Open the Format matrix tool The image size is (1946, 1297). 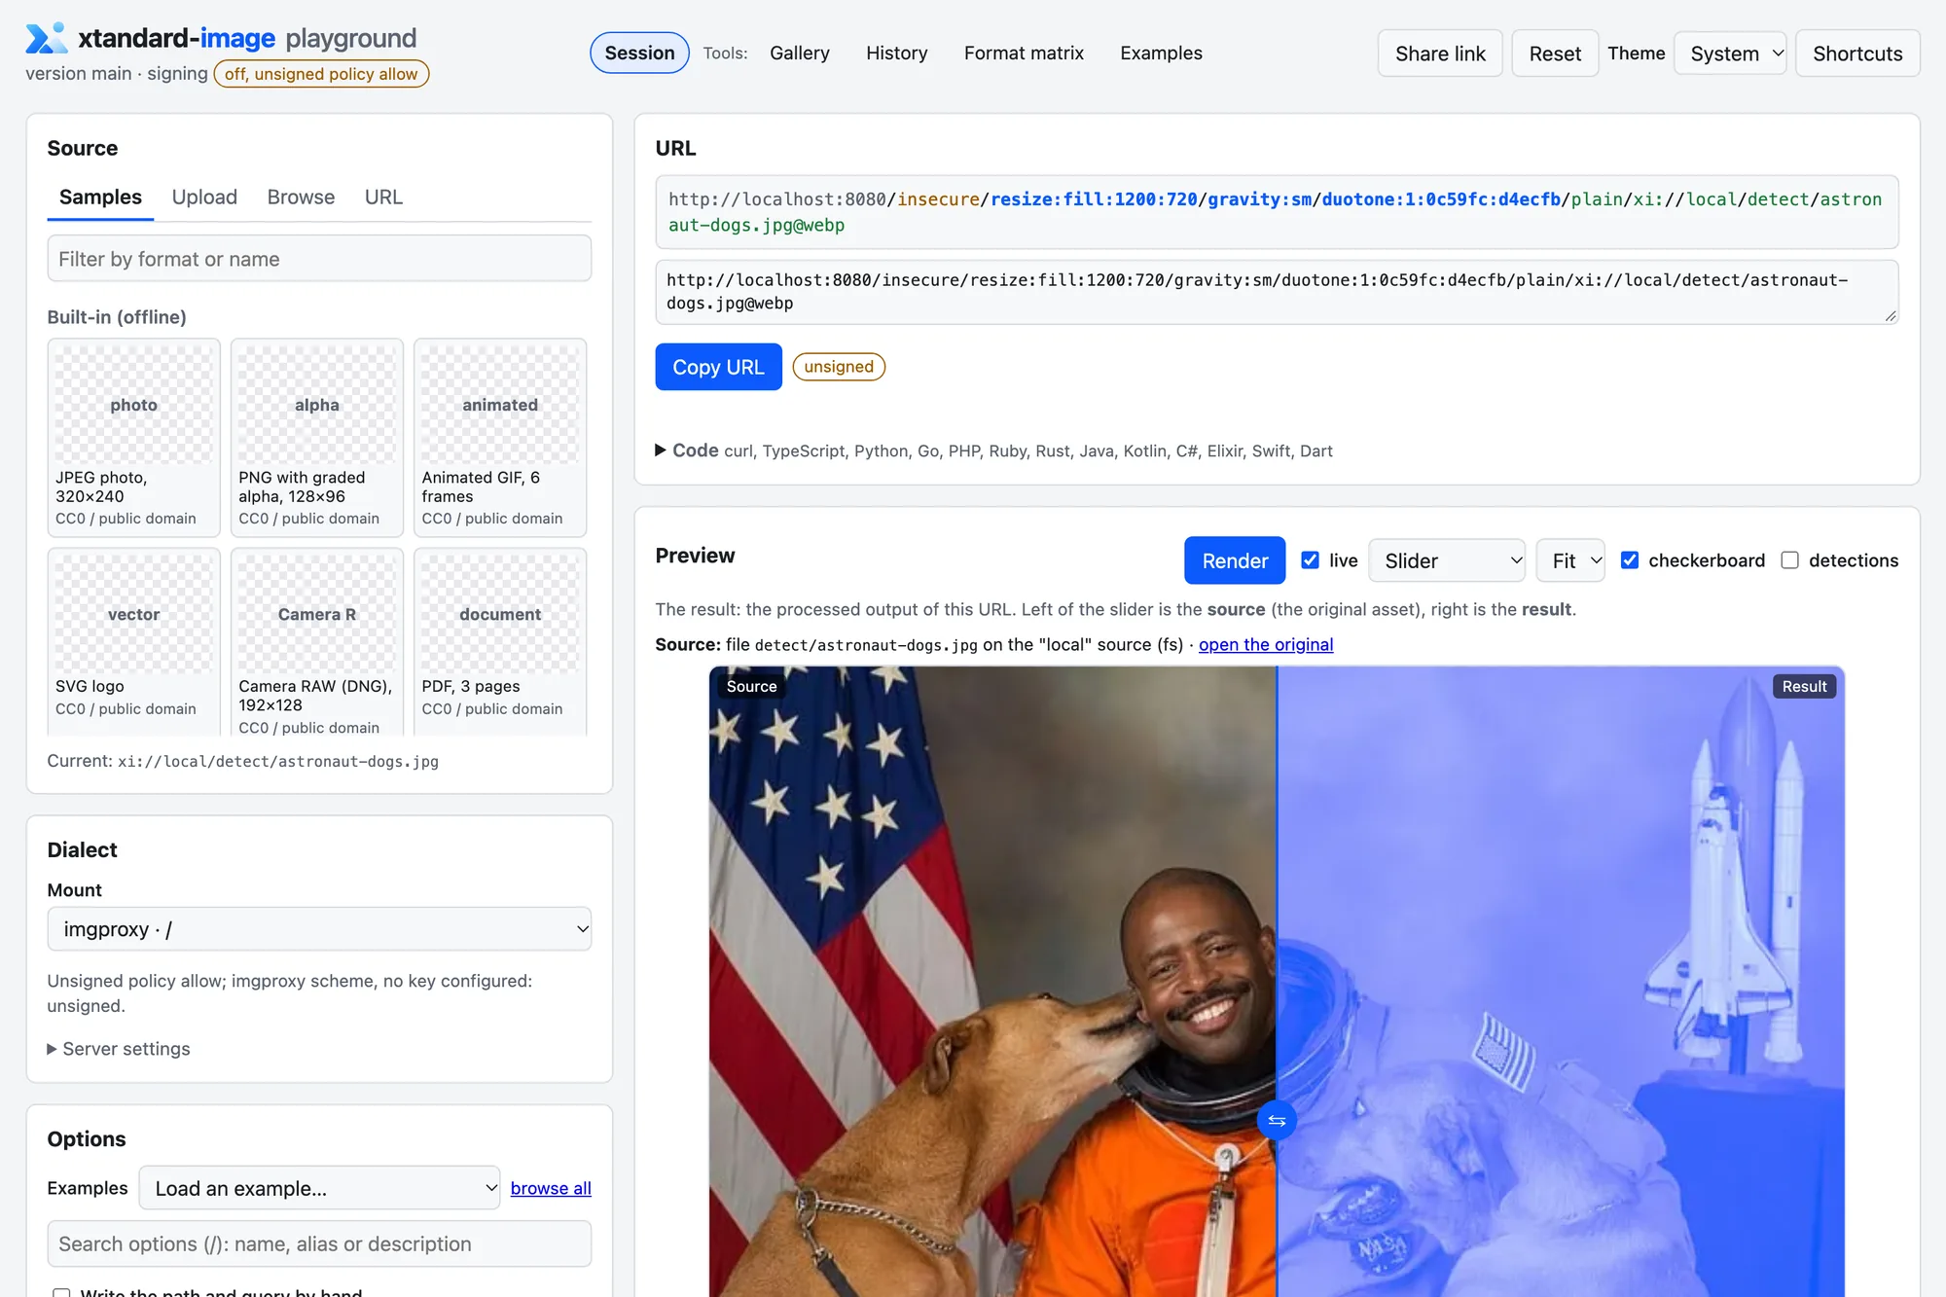(x=1024, y=54)
